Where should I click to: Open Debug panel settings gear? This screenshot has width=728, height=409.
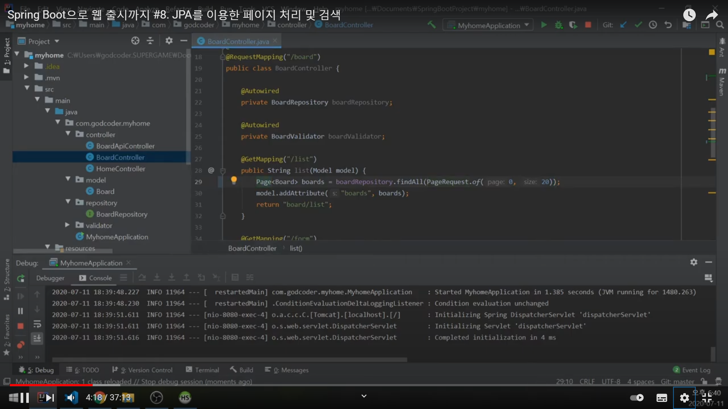pyautogui.click(x=694, y=262)
